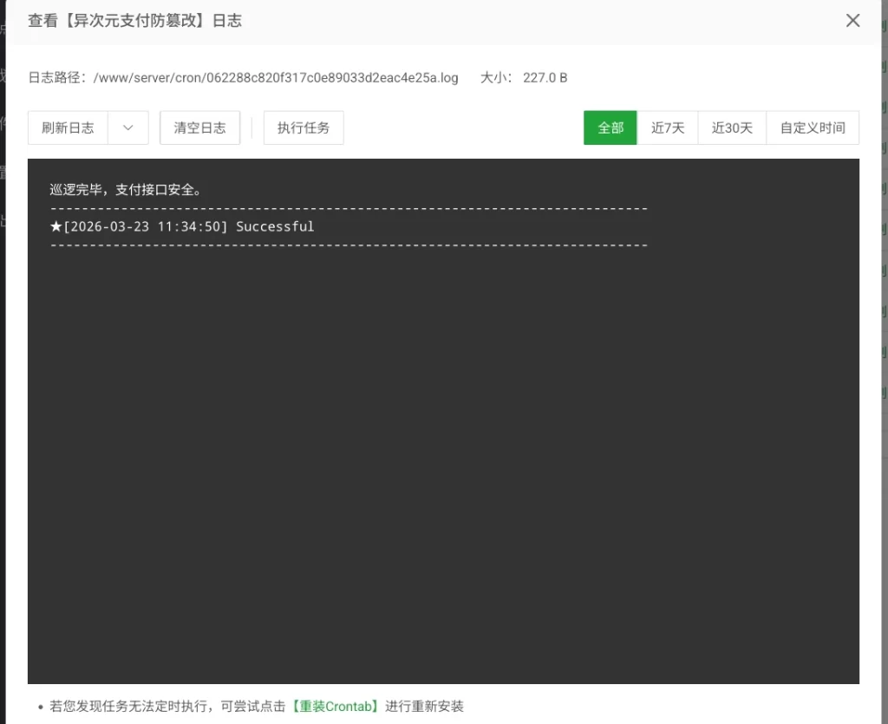Click the dashed separator line in the log
The width and height of the screenshot is (888, 724).
point(347,208)
